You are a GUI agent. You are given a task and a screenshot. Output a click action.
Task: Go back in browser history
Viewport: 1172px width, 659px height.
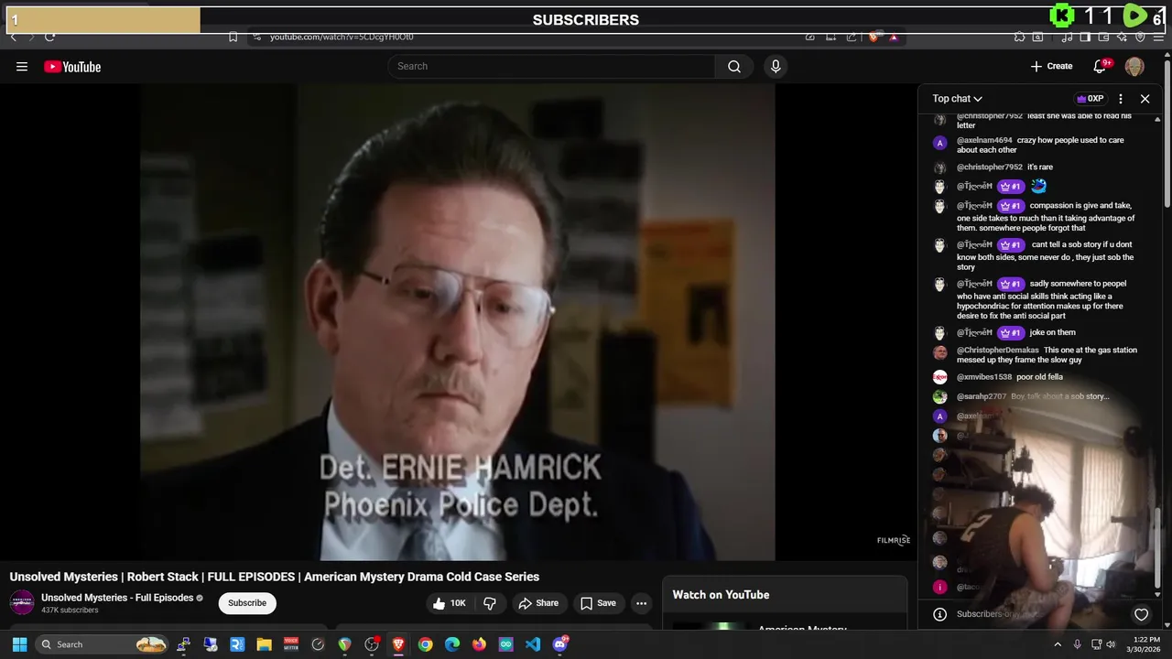(x=13, y=37)
